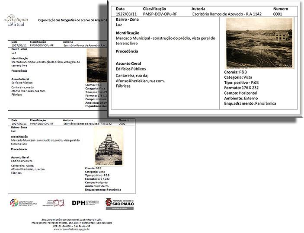Select 'Edifícios Públicos' in the enlarged card
This screenshot has width=304, height=233.
point(131,69)
